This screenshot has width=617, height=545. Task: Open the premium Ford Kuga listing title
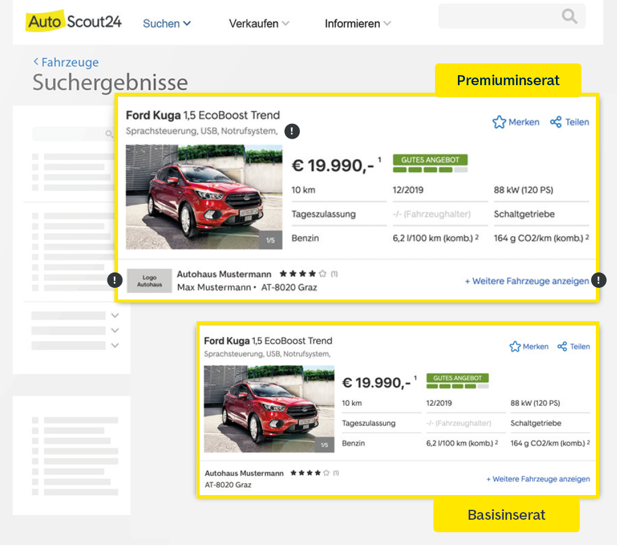click(x=203, y=115)
